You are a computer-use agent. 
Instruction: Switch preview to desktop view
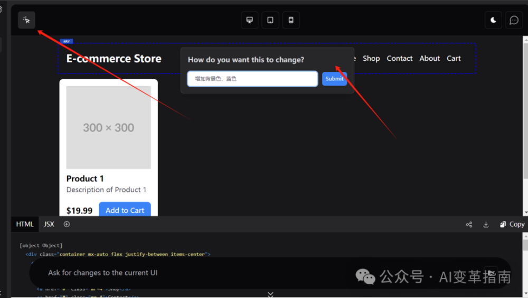250,20
